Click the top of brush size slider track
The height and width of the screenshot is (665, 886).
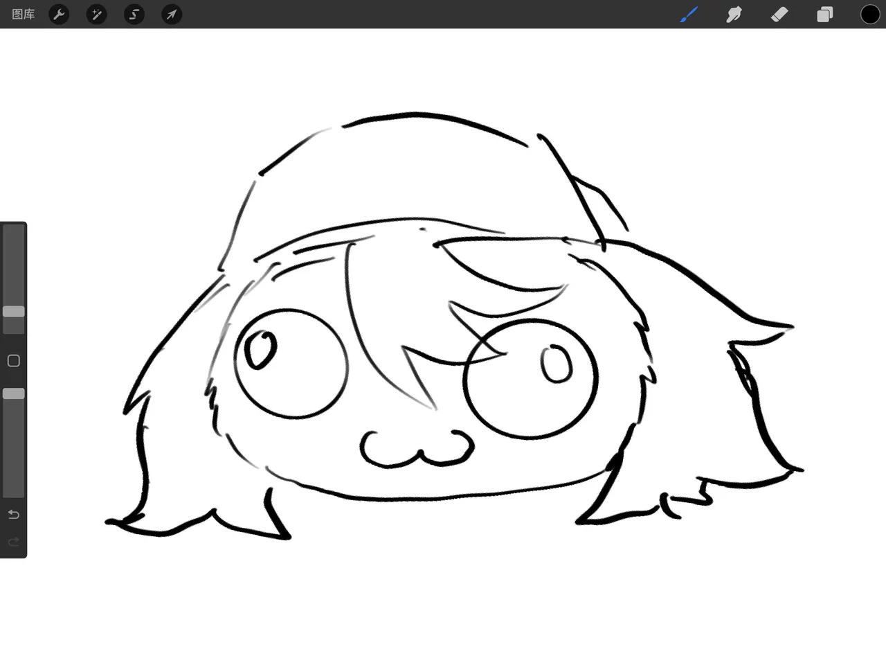tap(14, 230)
